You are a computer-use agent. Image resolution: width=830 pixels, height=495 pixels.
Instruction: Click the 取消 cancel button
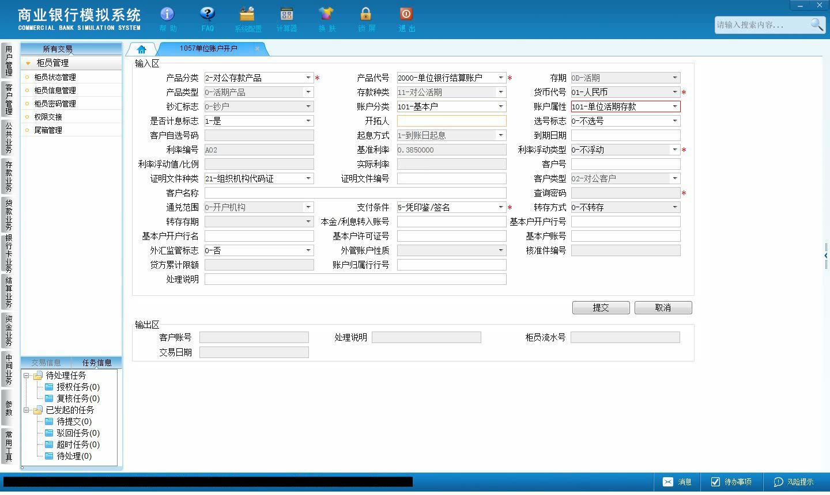pyautogui.click(x=663, y=307)
